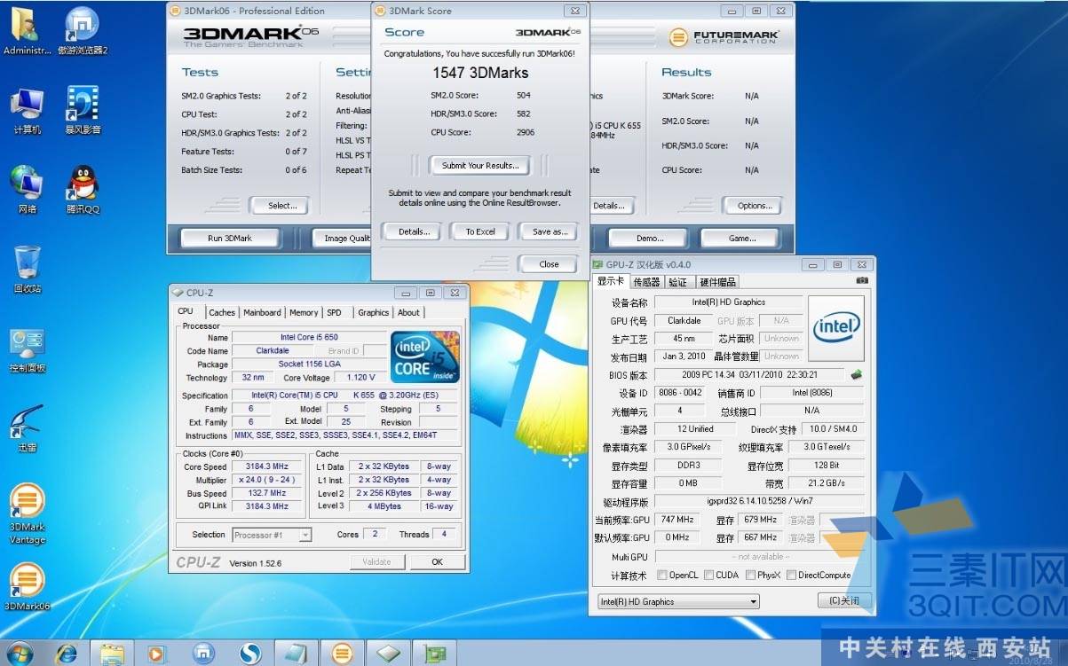Screen dimensions: 1068x666
Task: Click Details button in the Score dialog
Action: point(414,231)
